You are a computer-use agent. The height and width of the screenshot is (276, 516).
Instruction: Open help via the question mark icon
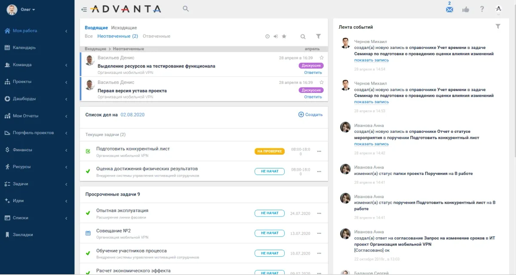click(482, 9)
